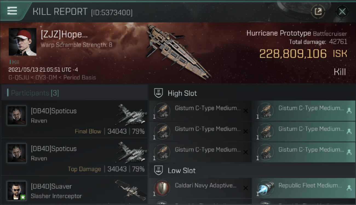This screenshot has width=356, height=205.
Task: Open Suaver Slasher Interceptor participant entry
Action: (x=74, y=190)
